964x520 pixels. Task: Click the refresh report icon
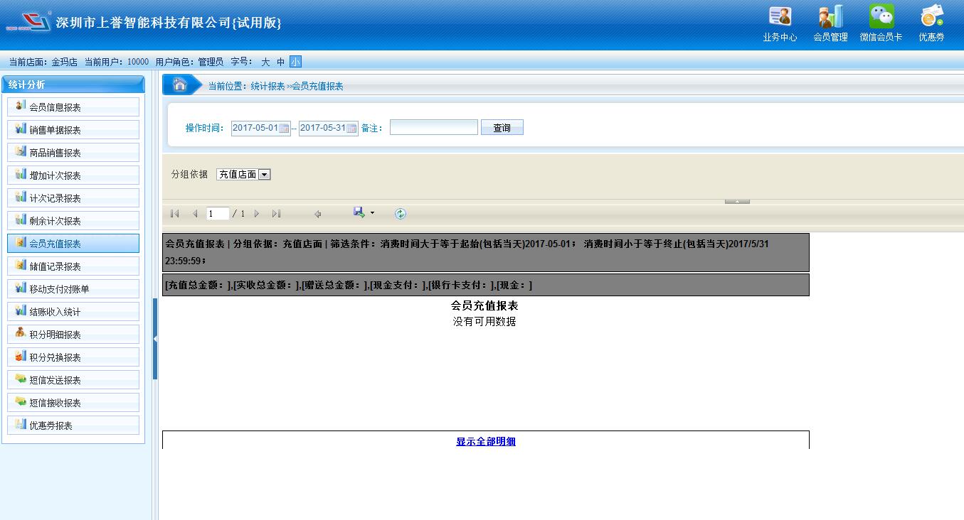(x=401, y=214)
